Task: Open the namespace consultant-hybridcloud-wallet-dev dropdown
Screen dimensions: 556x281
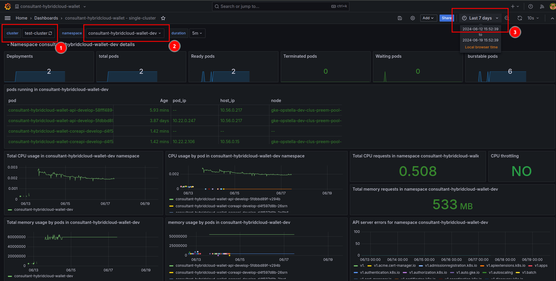Action: [x=125, y=33]
